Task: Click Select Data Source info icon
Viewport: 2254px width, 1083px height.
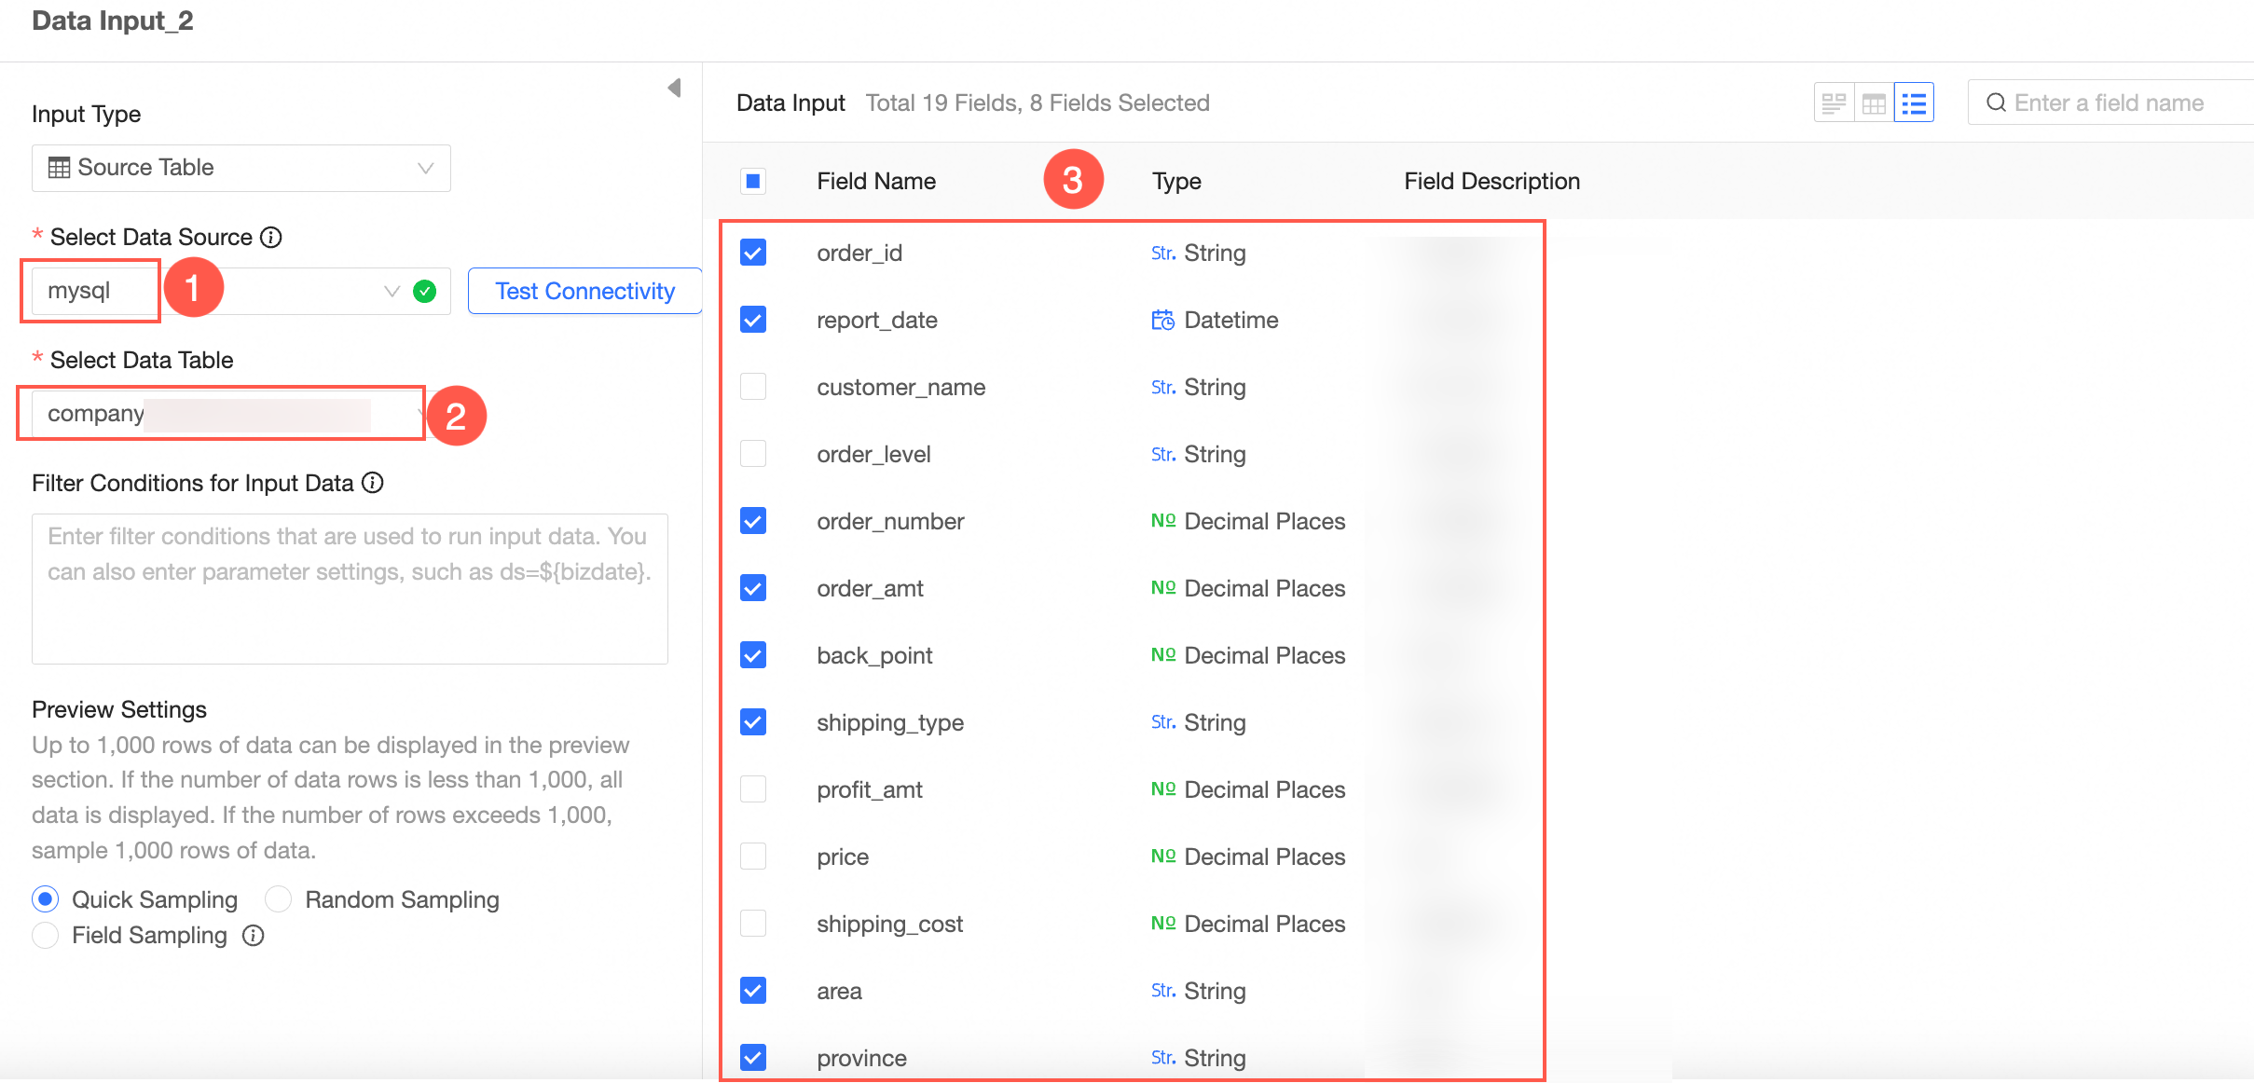Action: (x=271, y=237)
